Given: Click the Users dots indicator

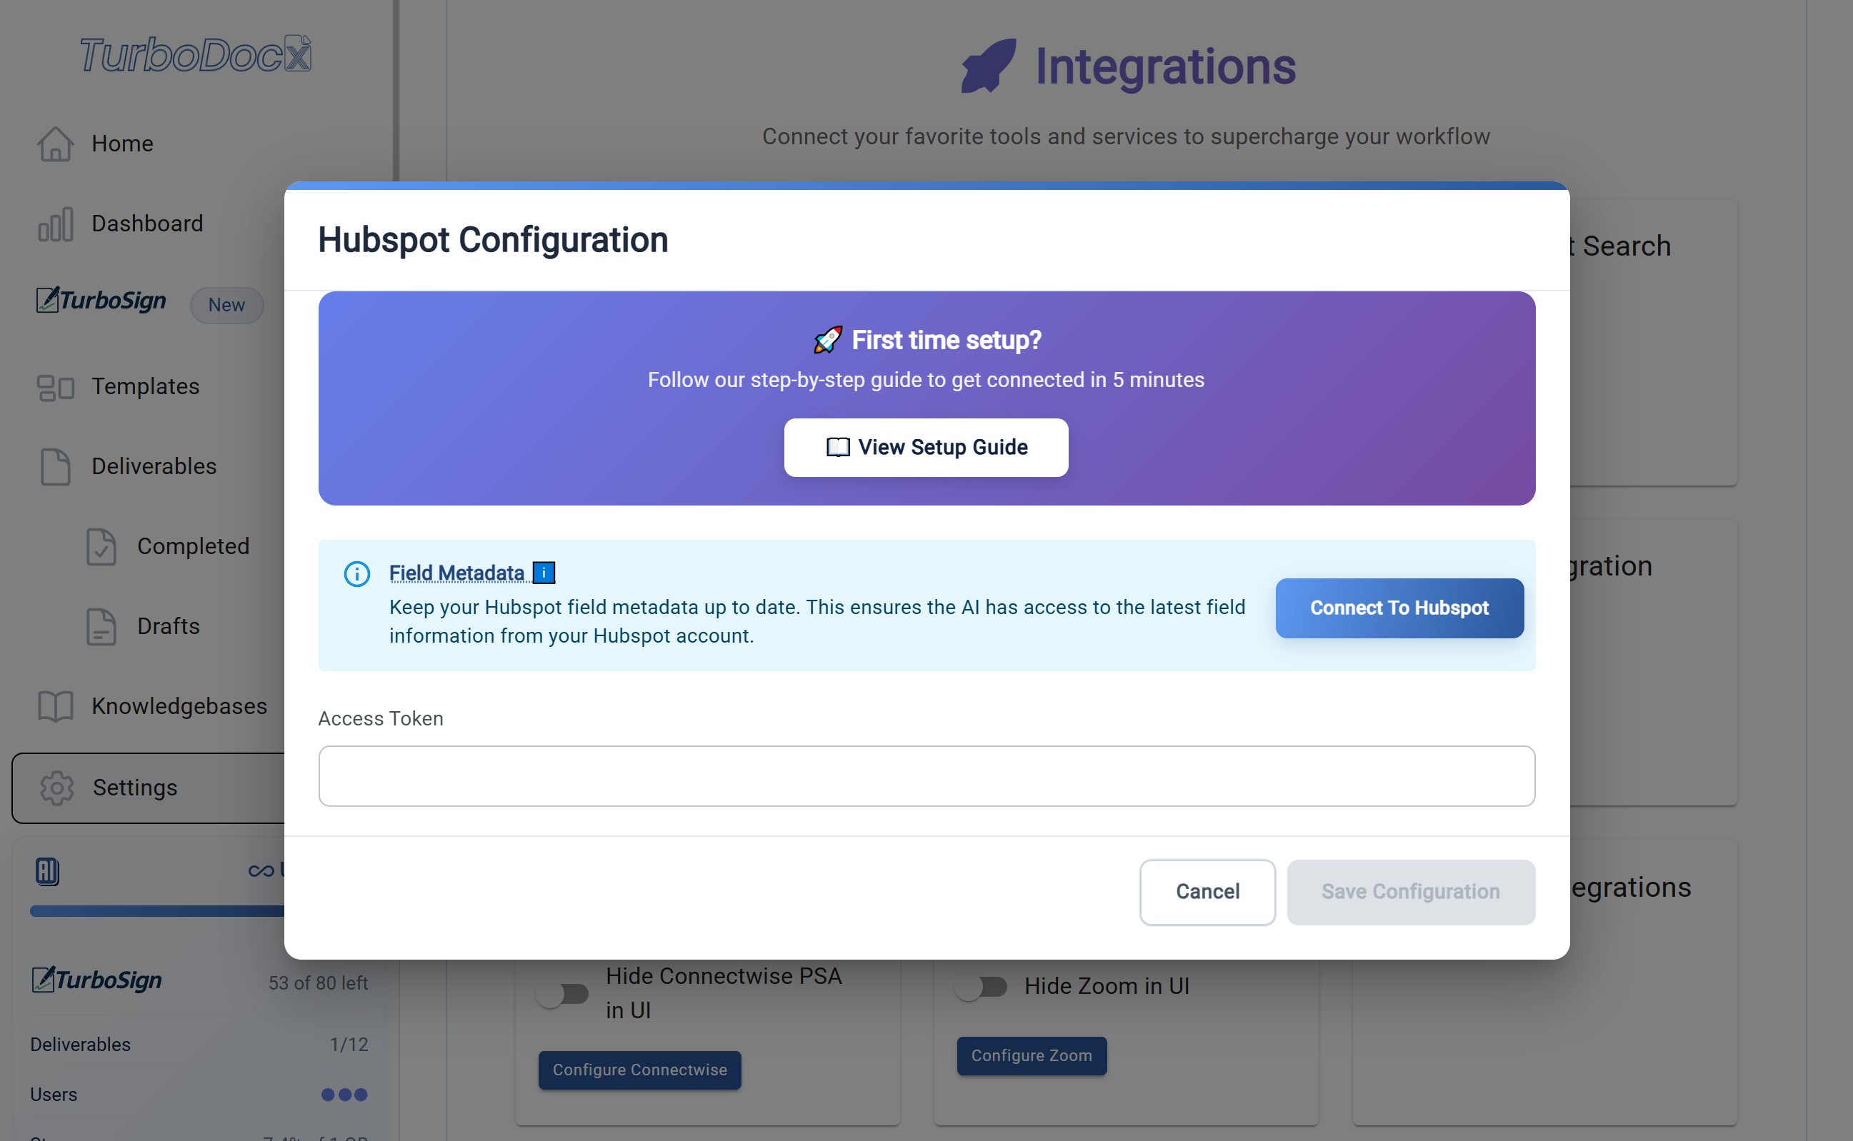Looking at the screenshot, I should pyautogui.click(x=344, y=1095).
